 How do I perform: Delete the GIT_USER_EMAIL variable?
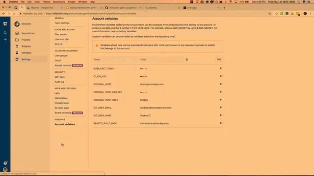(x=221, y=108)
